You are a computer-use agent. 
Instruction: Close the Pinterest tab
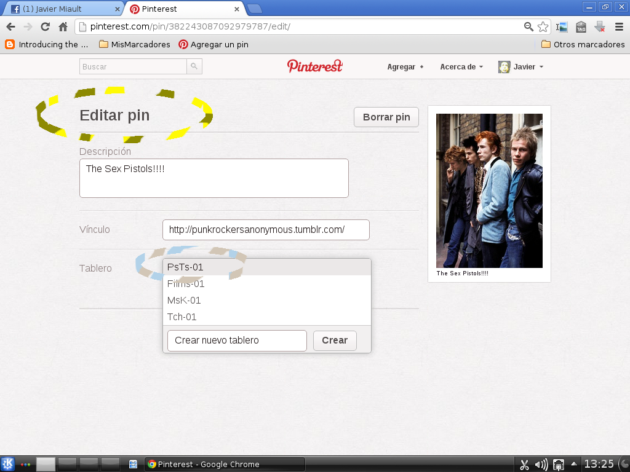click(237, 9)
